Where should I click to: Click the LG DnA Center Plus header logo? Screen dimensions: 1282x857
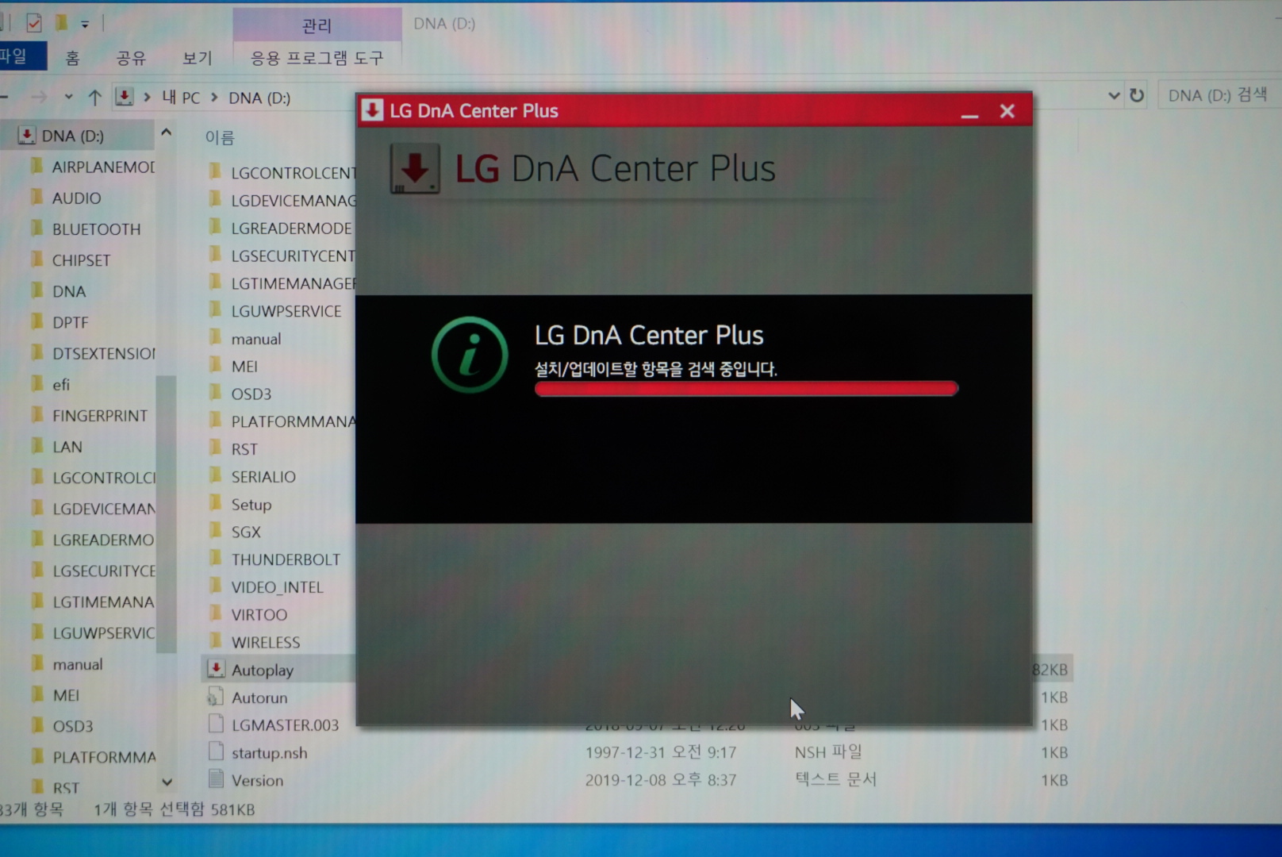tap(415, 168)
